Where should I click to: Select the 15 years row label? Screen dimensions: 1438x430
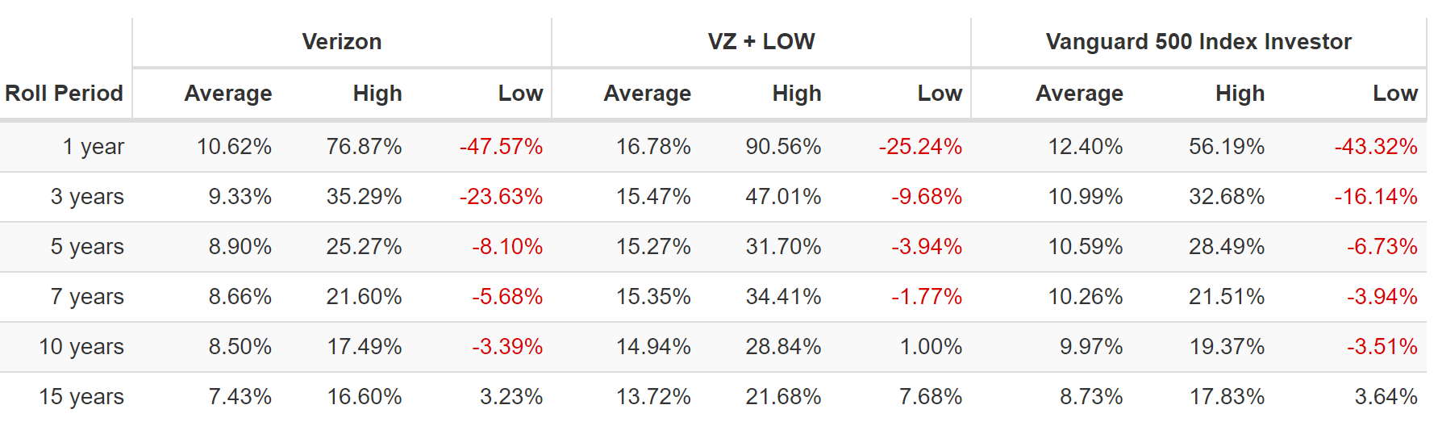[81, 397]
